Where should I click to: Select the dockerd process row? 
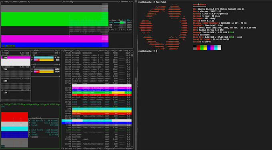[97, 67]
